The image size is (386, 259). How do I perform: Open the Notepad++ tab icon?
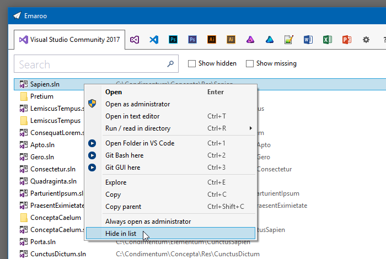pyautogui.click(x=289, y=40)
